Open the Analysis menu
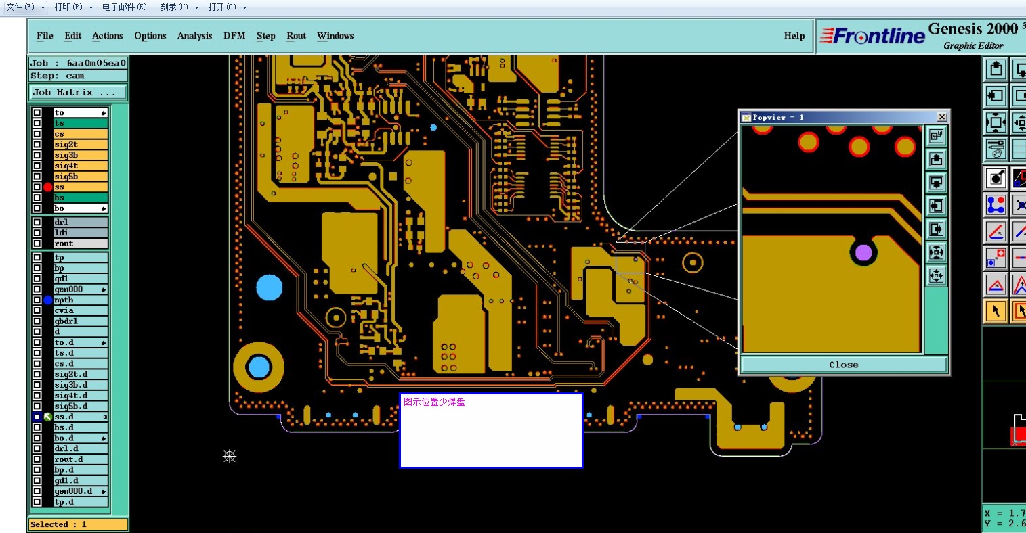This screenshot has width=1026, height=533. click(194, 36)
